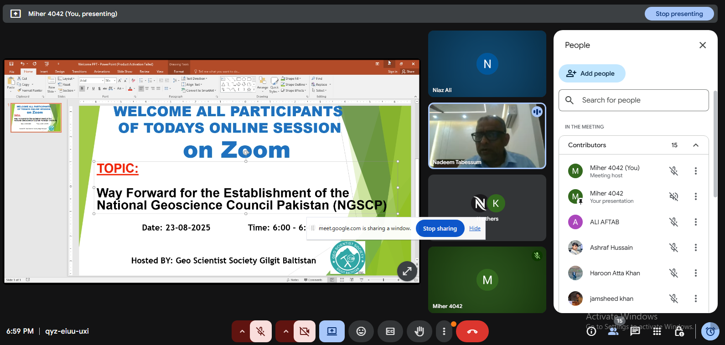Open the Insert tab in PowerPoint
Image resolution: width=725 pixels, height=345 pixels.
[44, 72]
